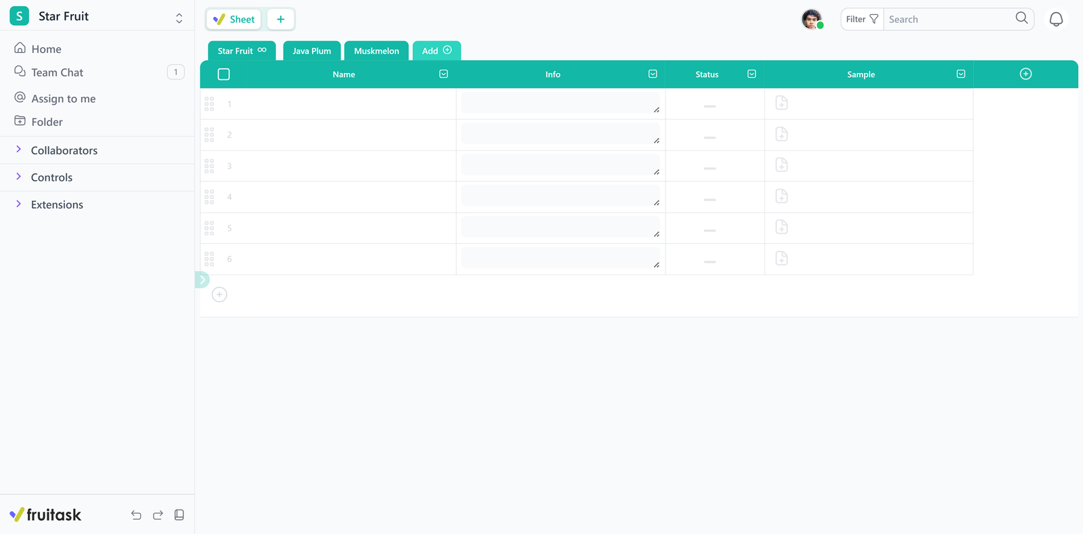The image size is (1083, 534).
Task: Switch to the Muskmelon tab
Action: point(376,51)
